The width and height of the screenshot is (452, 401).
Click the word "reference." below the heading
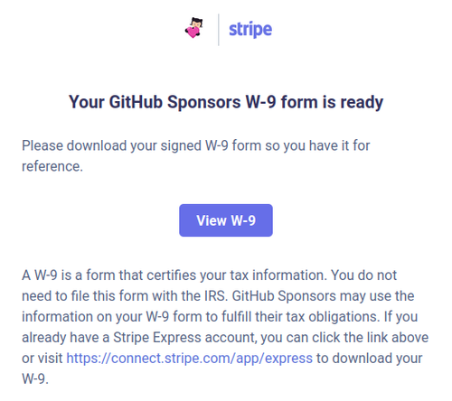tap(52, 166)
